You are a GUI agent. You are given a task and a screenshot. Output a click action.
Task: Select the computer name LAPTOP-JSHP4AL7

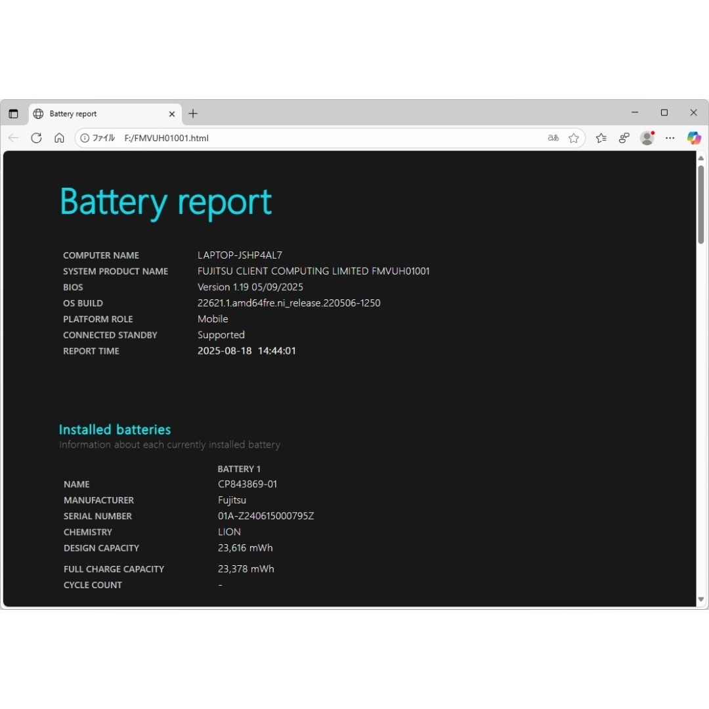coord(240,255)
